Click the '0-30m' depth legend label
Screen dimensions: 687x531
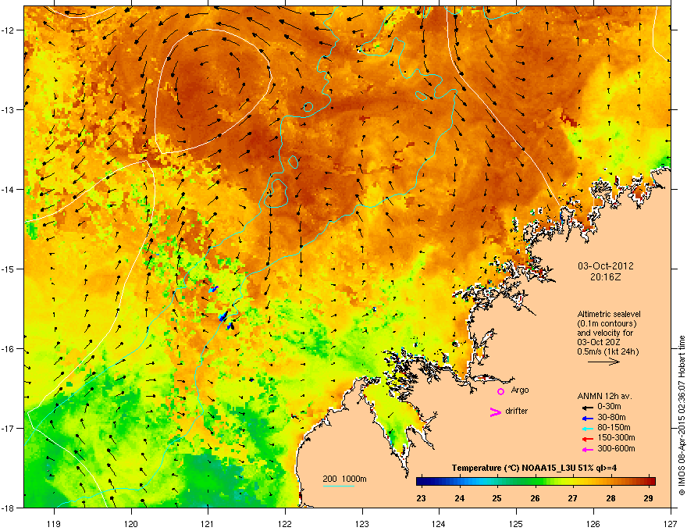click(x=609, y=407)
